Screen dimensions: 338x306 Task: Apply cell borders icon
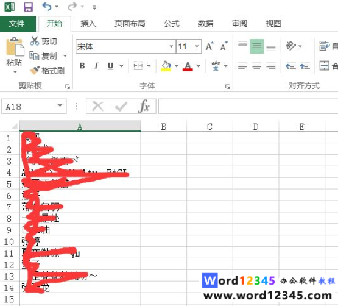tap(138, 66)
